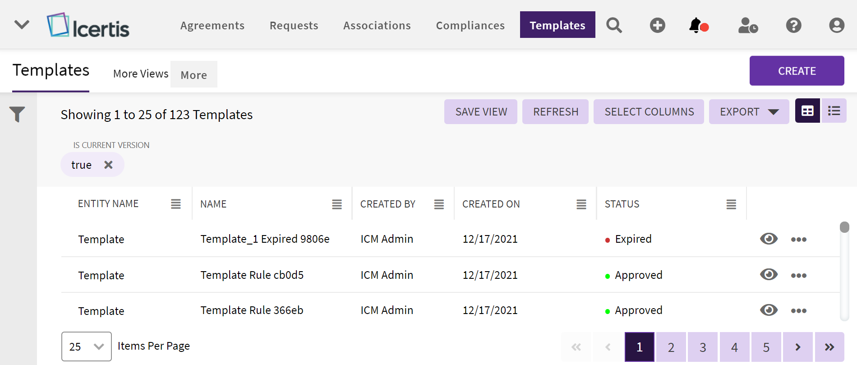Open the Compliances menu
The width and height of the screenshot is (857, 365).
470,25
